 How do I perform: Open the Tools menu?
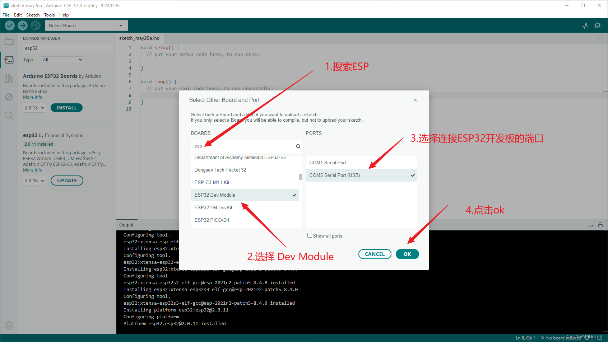coord(50,15)
